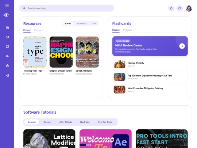
Task: Select the Progress tab in Flashcards
Action: [x=128, y=30]
